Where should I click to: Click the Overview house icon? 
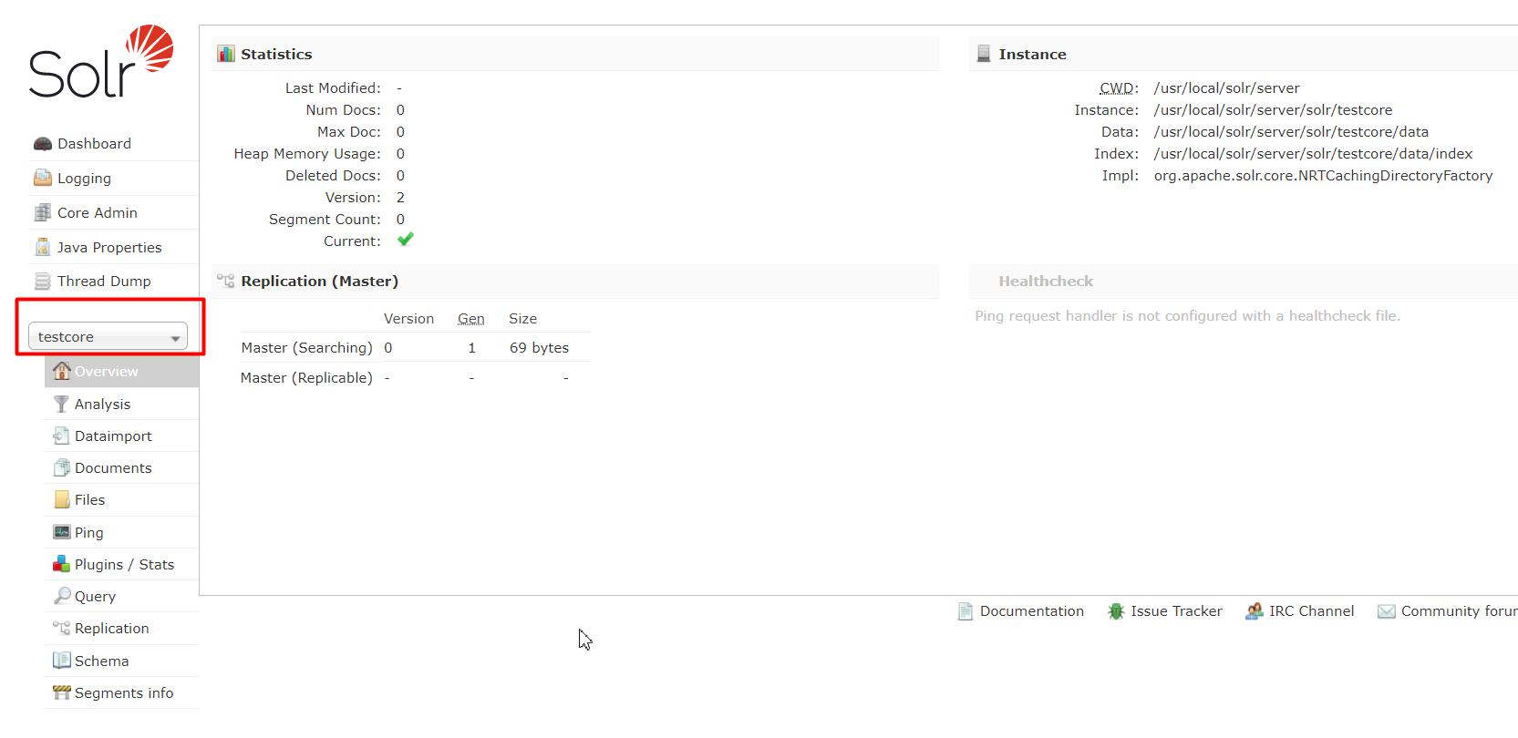61,370
